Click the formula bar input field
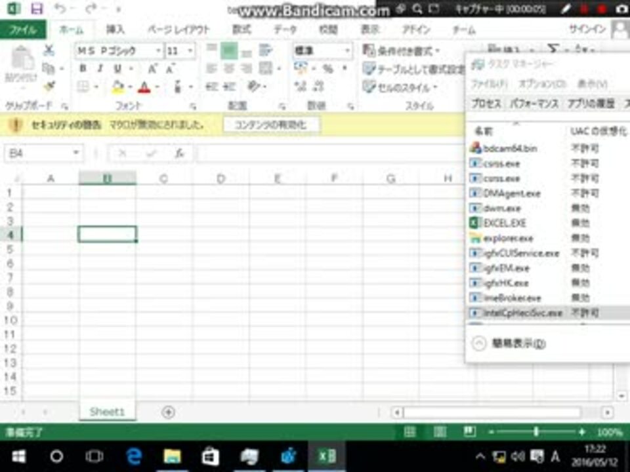 pos(329,153)
